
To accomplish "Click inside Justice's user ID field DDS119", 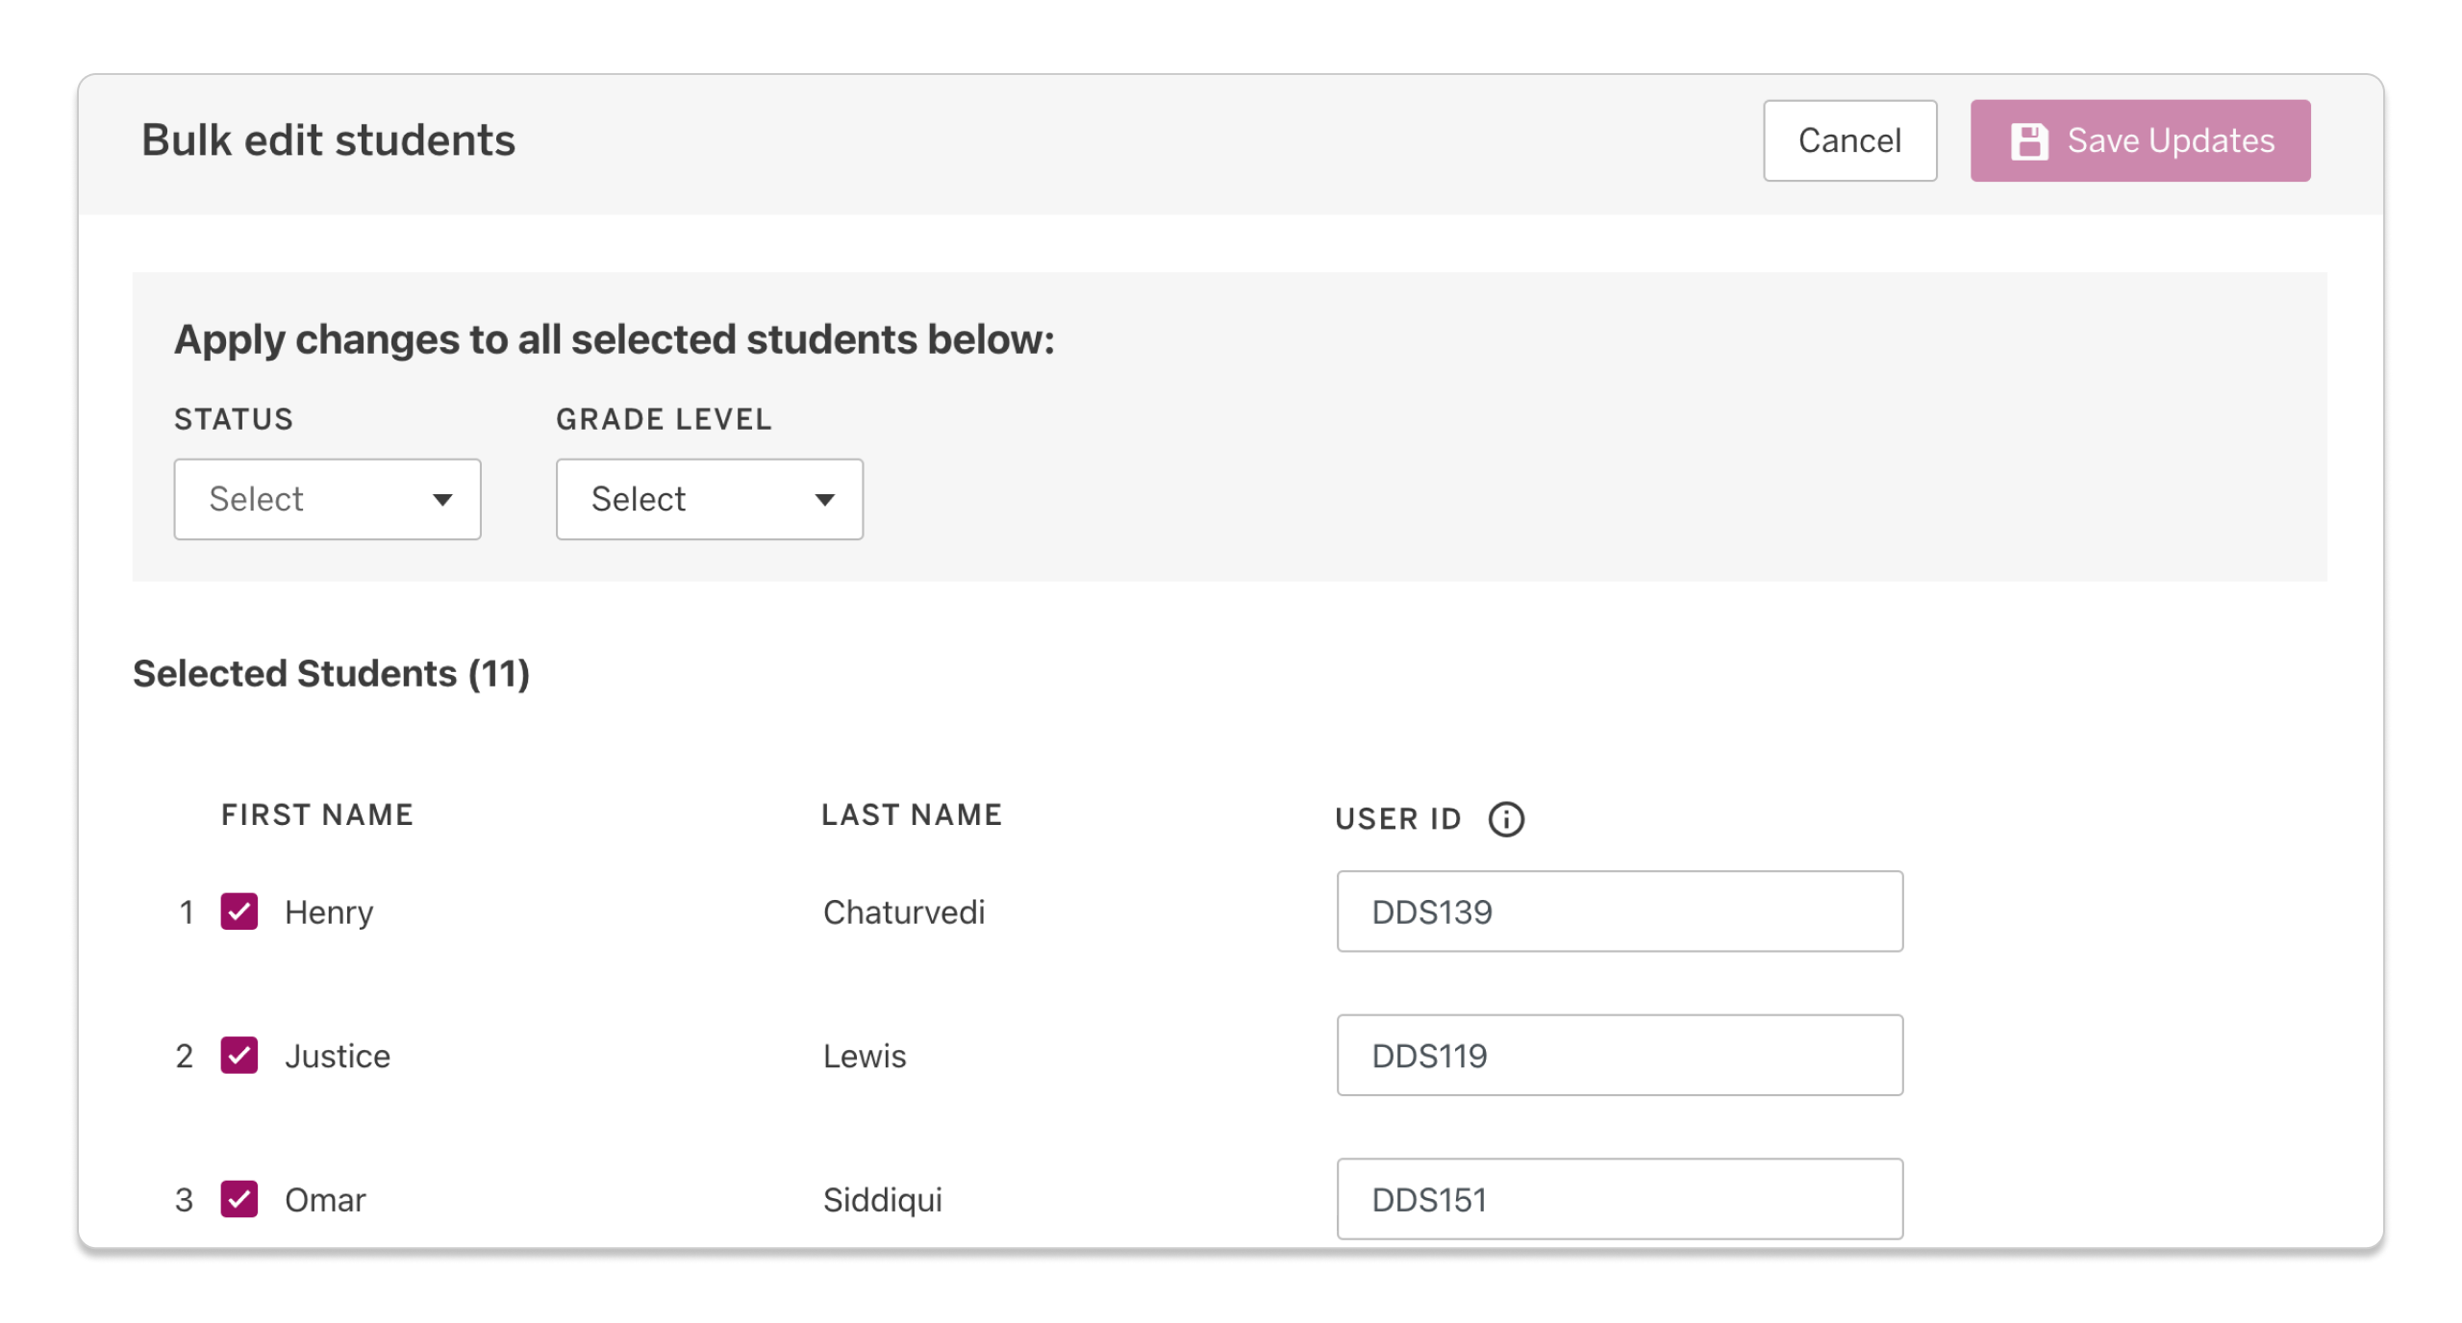I will point(1619,1055).
